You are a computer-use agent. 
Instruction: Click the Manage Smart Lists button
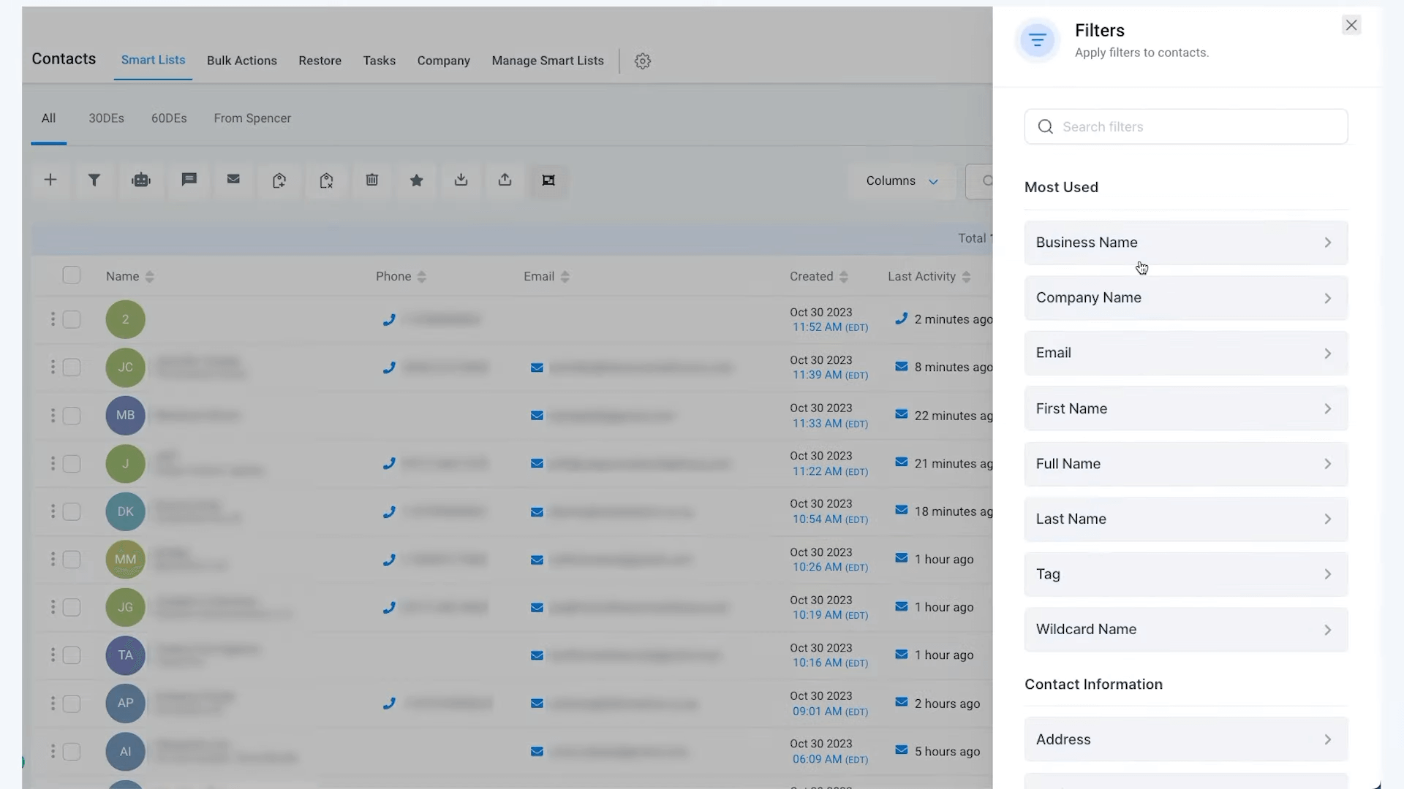(548, 60)
